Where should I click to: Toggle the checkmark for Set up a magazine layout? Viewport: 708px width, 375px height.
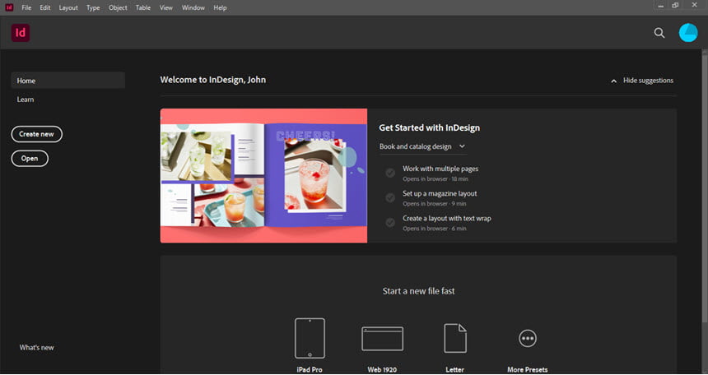pyautogui.click(x=390, y=197)
